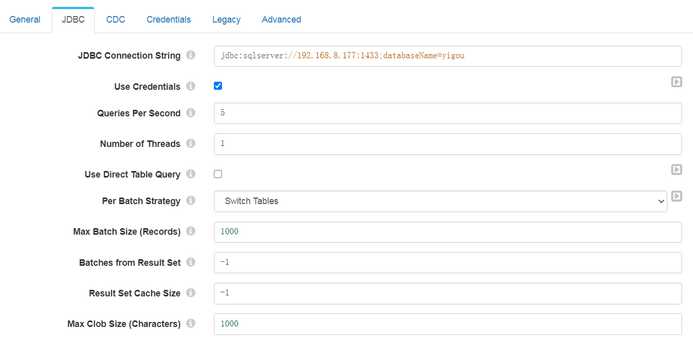Select the Legacy tab
Image resolution: width=693 pixels, height=342 pixels.
[x=226, y=19]
